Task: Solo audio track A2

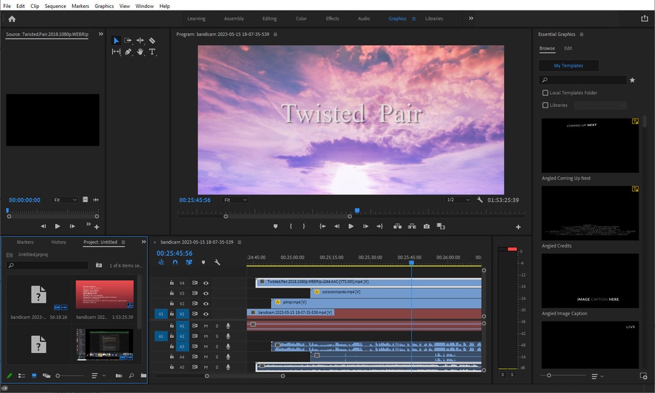Action: coord(217,336)
